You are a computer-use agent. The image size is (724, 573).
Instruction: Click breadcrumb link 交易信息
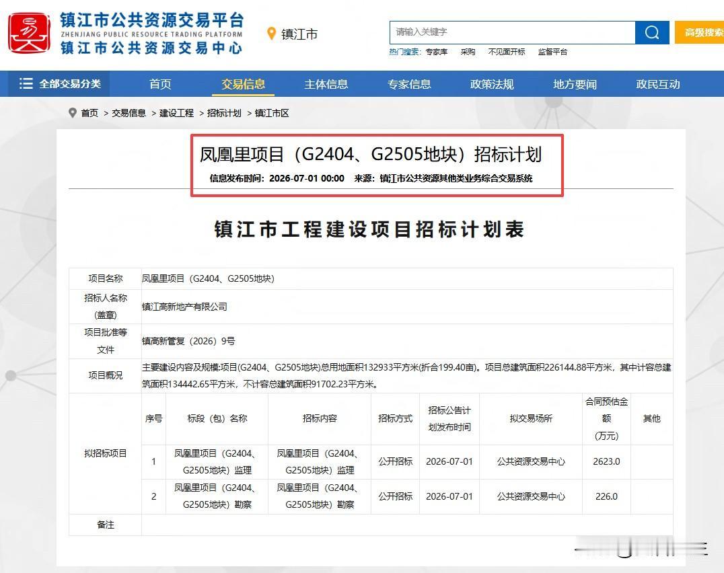point(129,113)
